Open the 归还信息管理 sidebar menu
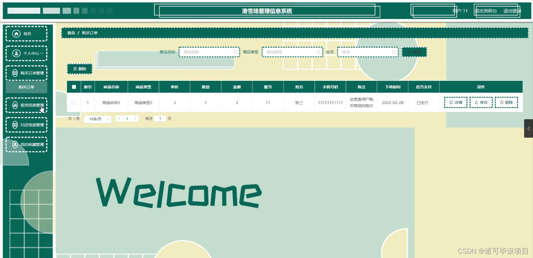 click(x=26, y=125)
